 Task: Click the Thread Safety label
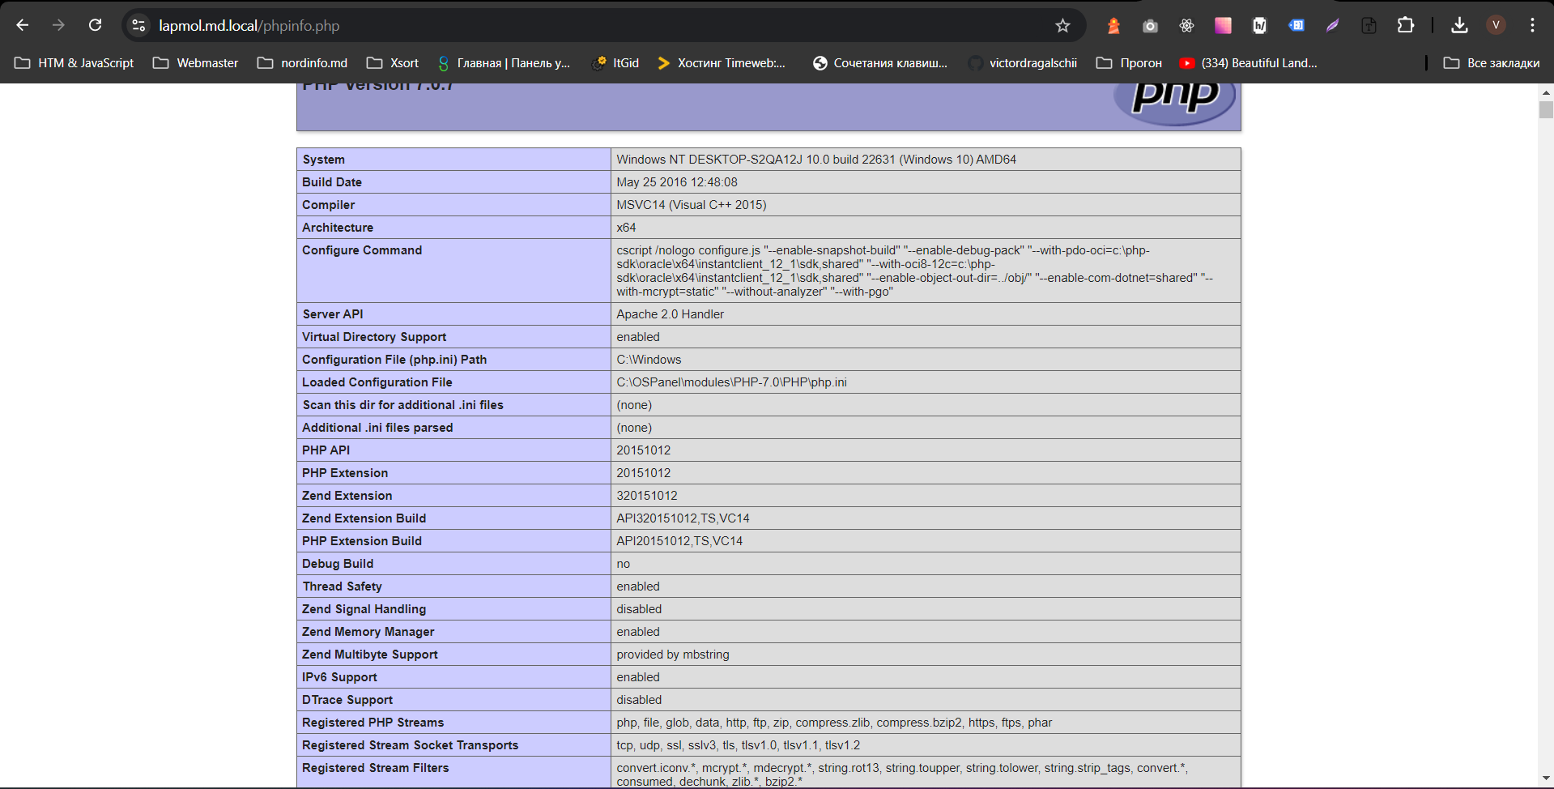point(343,586)
